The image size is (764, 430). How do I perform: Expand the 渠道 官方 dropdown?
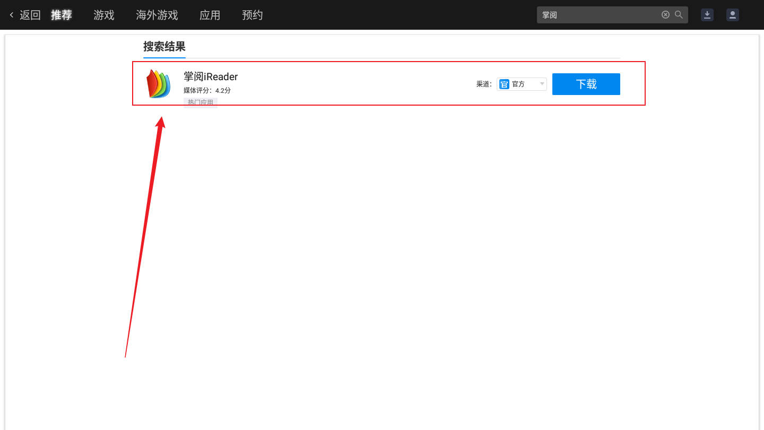[522, 84]
